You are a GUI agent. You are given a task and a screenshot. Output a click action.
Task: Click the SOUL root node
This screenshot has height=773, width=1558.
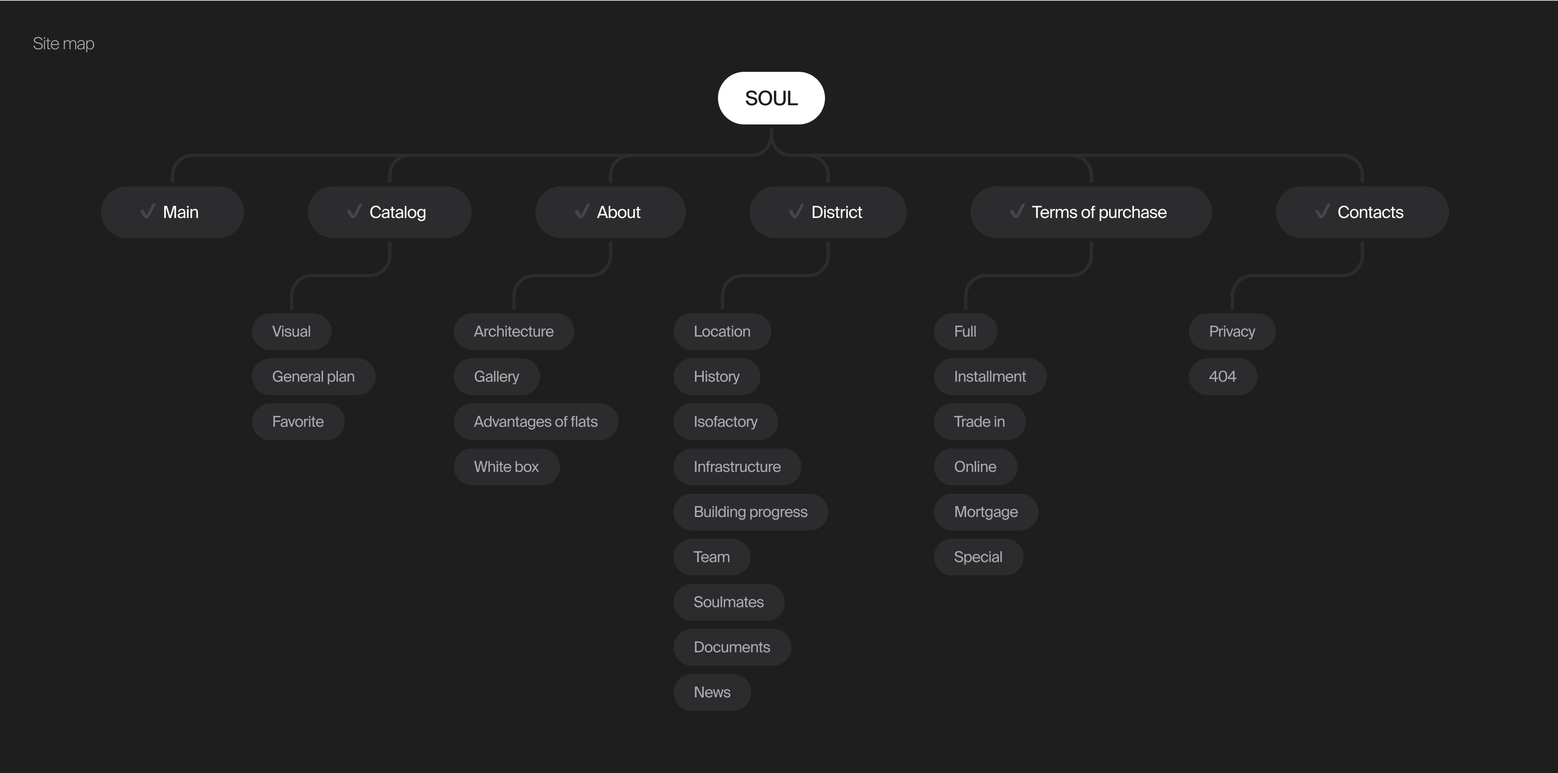click(x=771, y=98)
